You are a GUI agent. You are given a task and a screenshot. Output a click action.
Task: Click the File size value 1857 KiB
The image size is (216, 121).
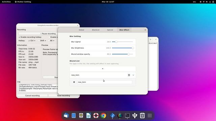[x=32, y=65]
